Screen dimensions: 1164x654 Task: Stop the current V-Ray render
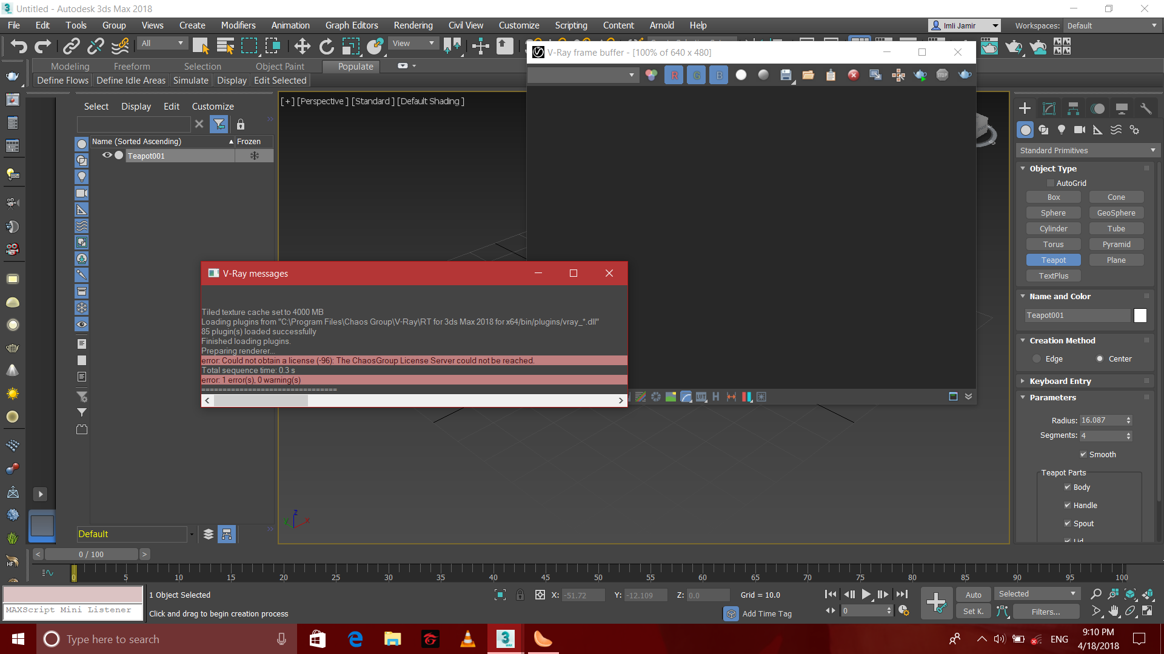[x=943, y=74]
